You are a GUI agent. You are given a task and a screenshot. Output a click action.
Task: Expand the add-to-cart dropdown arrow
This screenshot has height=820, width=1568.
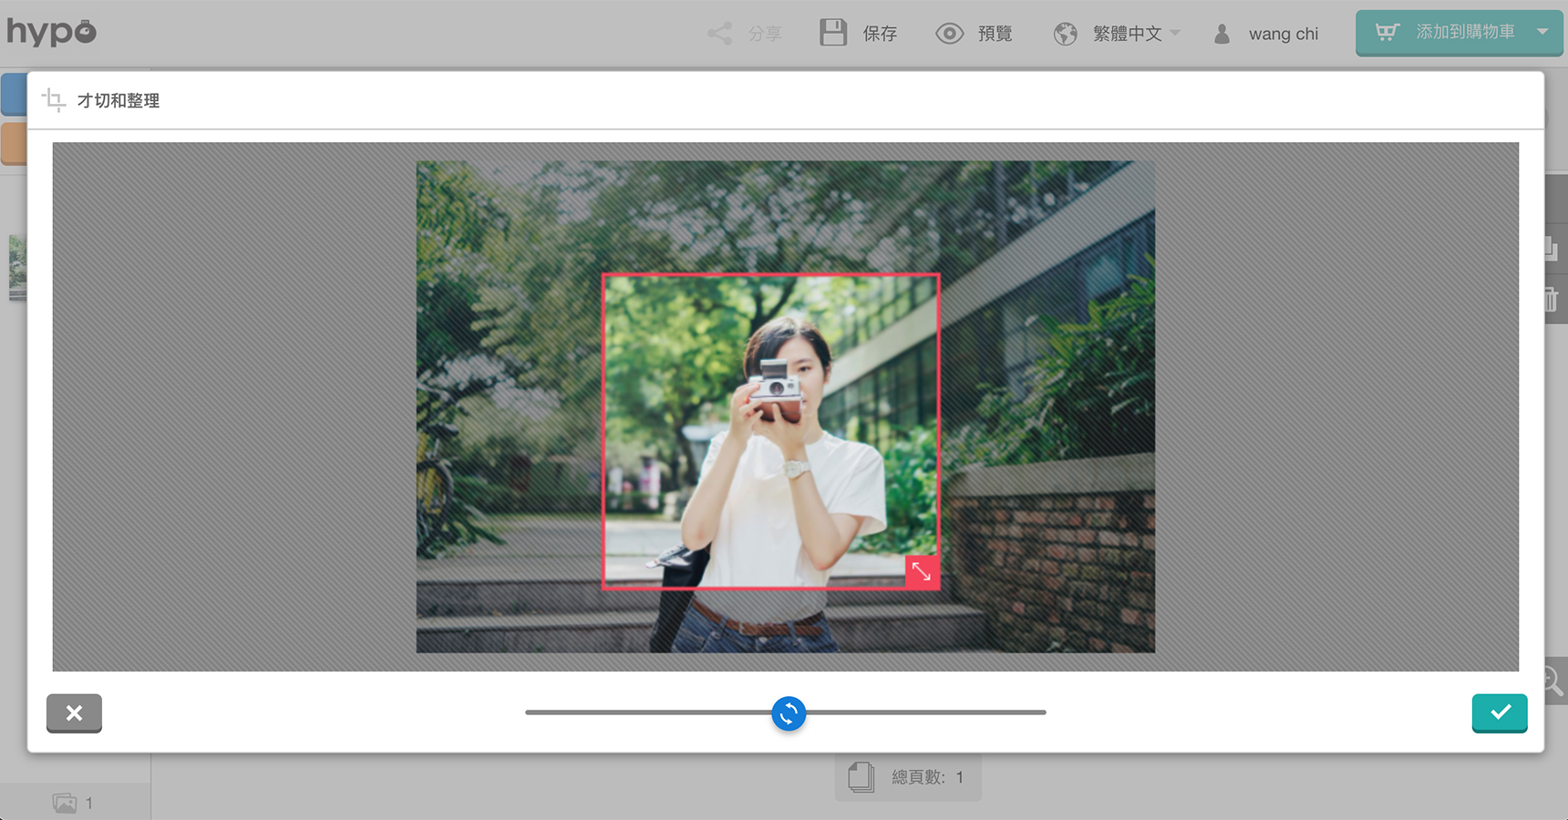1542,32
